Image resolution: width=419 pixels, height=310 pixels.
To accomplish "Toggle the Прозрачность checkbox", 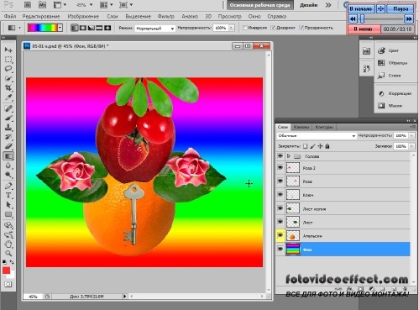I will 301,28.
